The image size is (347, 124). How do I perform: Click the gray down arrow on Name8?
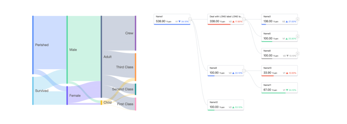[x=288, y=56]
